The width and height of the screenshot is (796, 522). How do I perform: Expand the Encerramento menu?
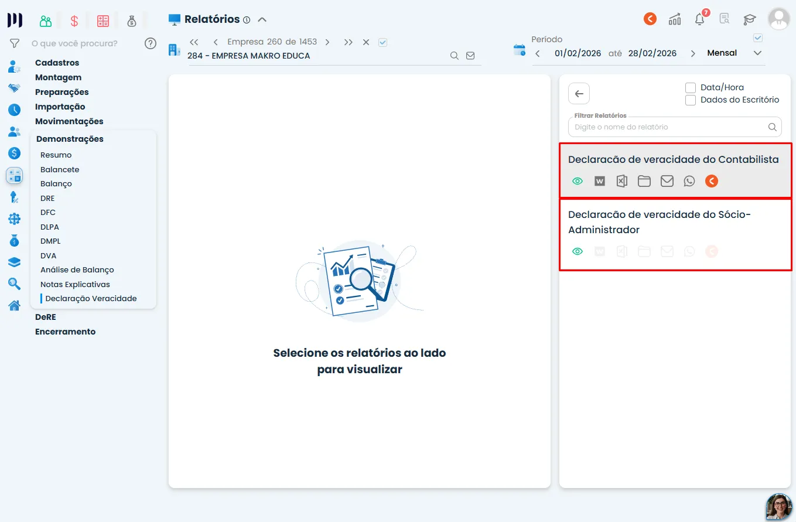(x=65, y=332)
